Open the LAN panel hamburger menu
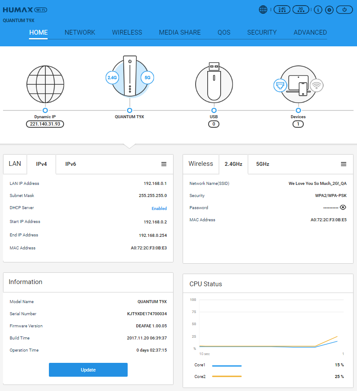357x391 pixels. click(164, 164)
